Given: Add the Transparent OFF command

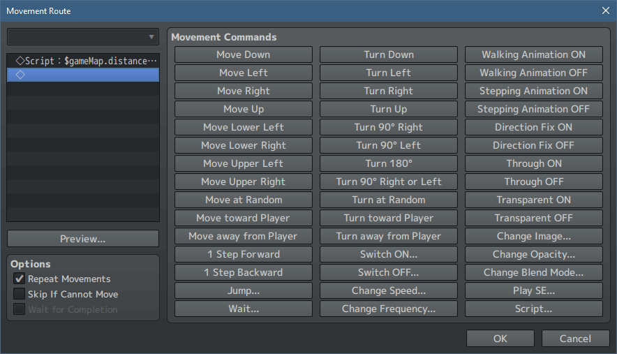Looking at the screenshot, I should [x=534, y=218].
